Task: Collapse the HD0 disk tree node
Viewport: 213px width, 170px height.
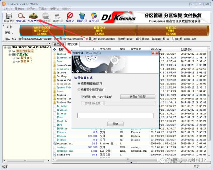Action: pyautogui.click(x=5, y=47)
